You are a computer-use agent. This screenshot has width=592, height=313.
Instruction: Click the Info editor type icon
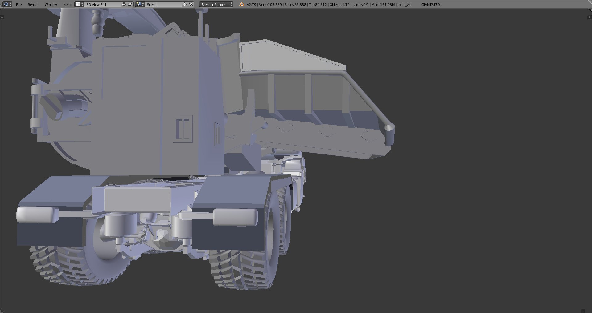(x=6, y=4)
